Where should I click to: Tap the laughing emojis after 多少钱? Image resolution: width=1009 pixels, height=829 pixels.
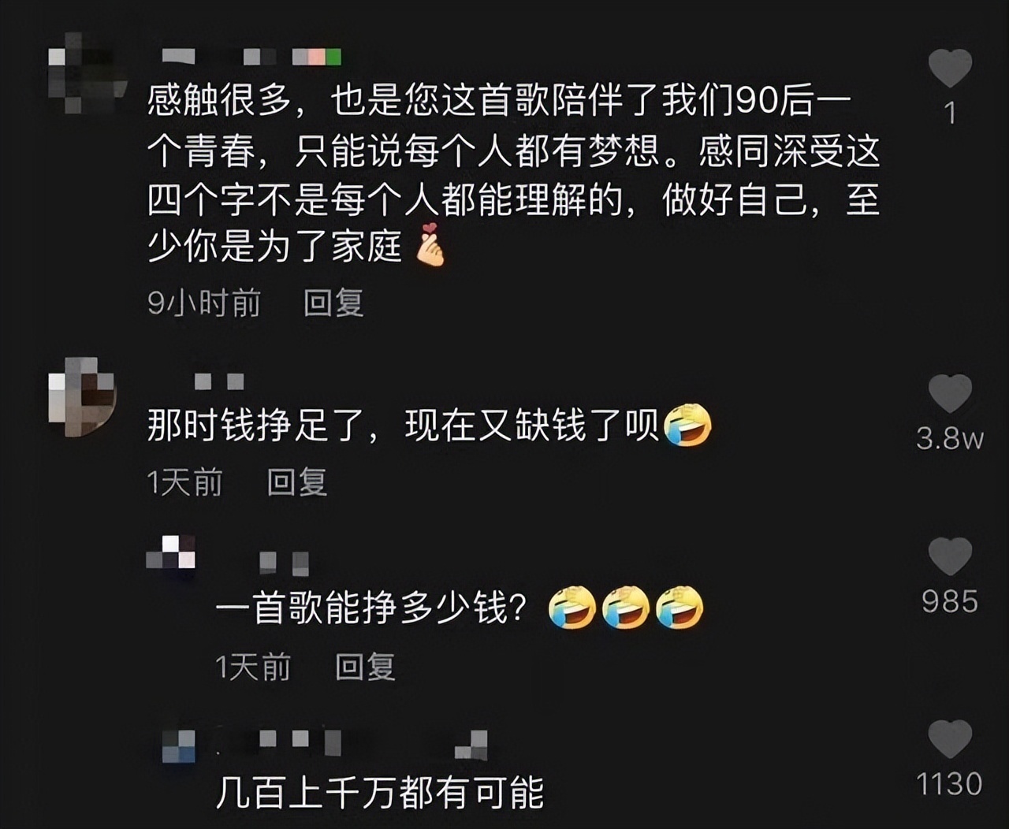(625, 607)
